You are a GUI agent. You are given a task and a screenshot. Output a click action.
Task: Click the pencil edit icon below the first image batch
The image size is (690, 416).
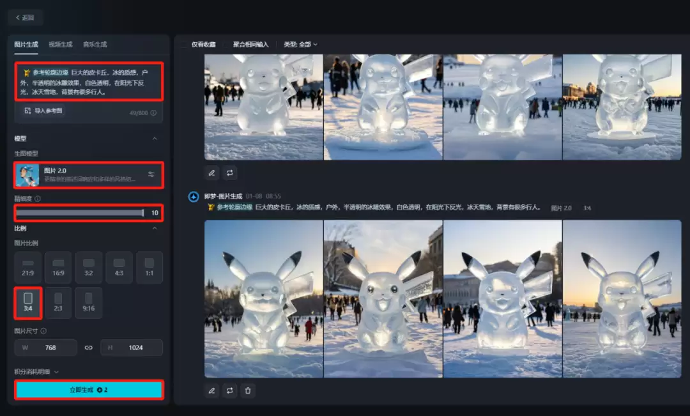(211, 173)
